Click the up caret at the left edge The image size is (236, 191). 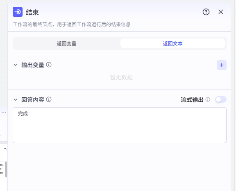coord(5,149)
